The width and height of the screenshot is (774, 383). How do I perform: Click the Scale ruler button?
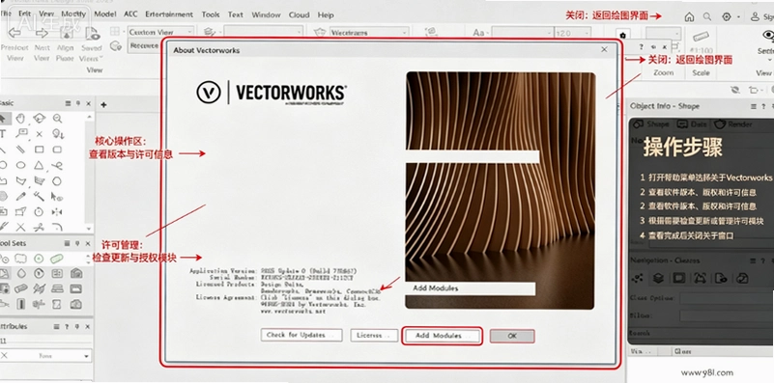[700, 37]
